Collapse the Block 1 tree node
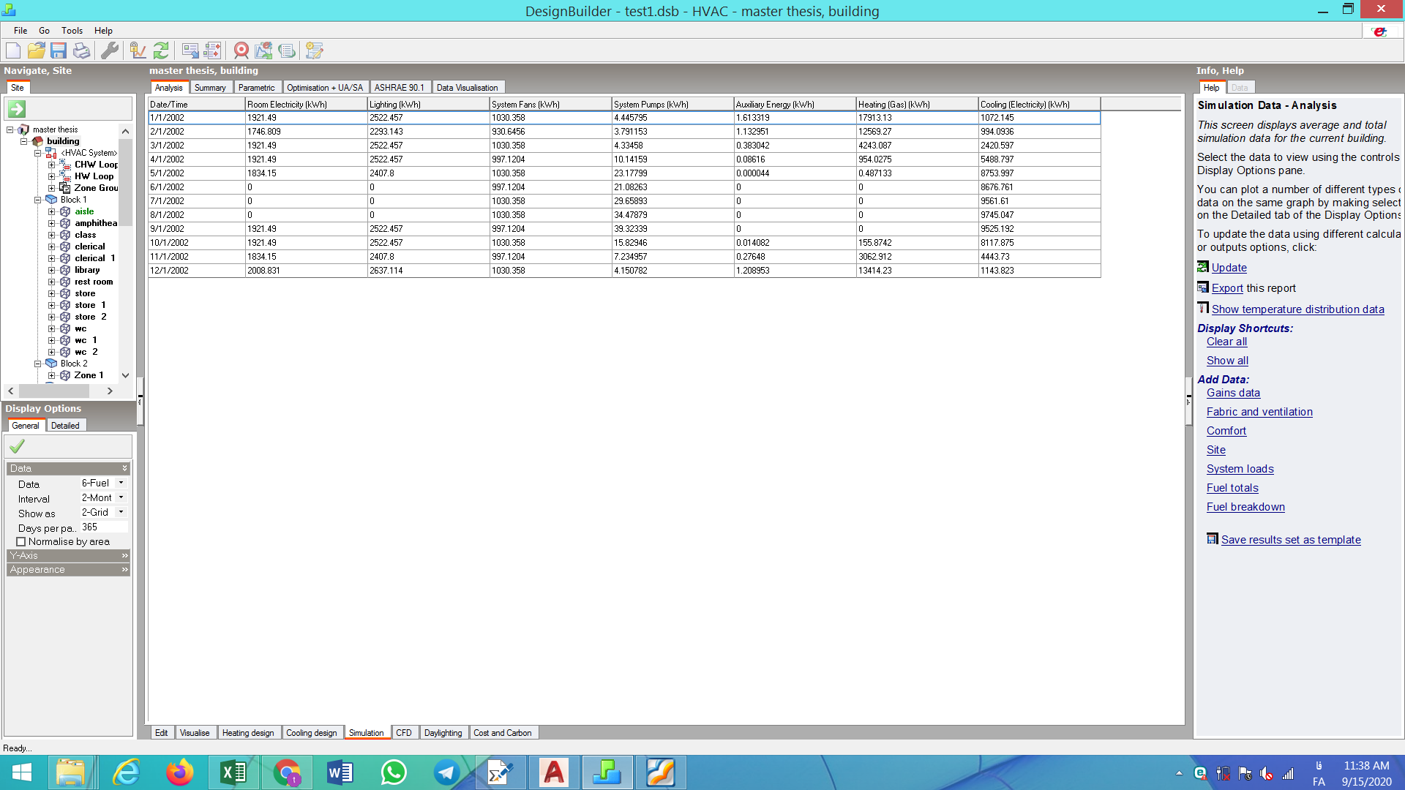The image size is (1405, 790). pyautogui.click(x=38, y=200)
